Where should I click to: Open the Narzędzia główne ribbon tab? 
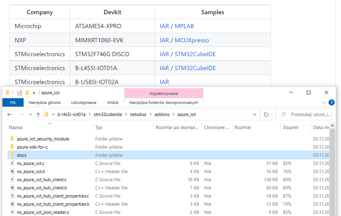(45, 103)
